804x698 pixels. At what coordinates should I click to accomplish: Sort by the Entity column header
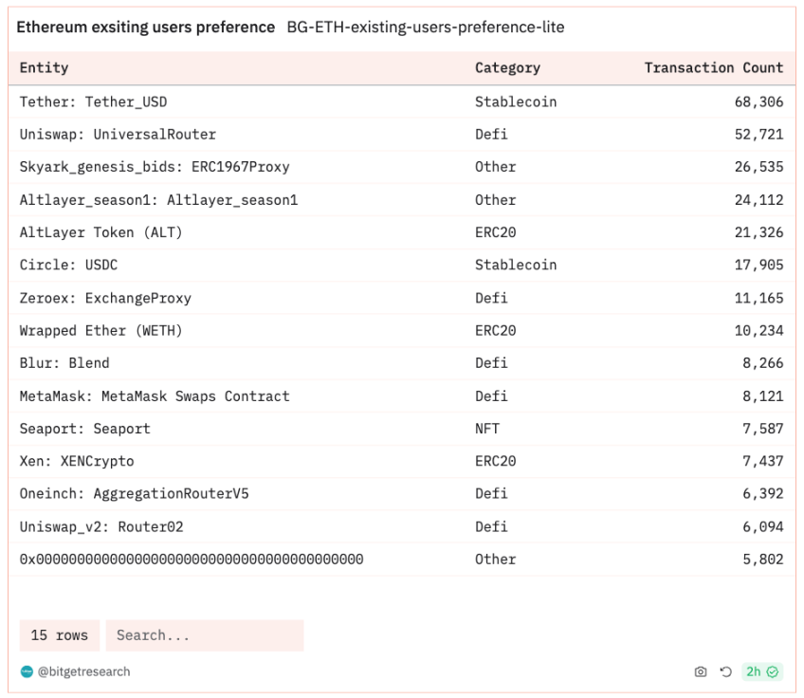[x=45, y=67]
